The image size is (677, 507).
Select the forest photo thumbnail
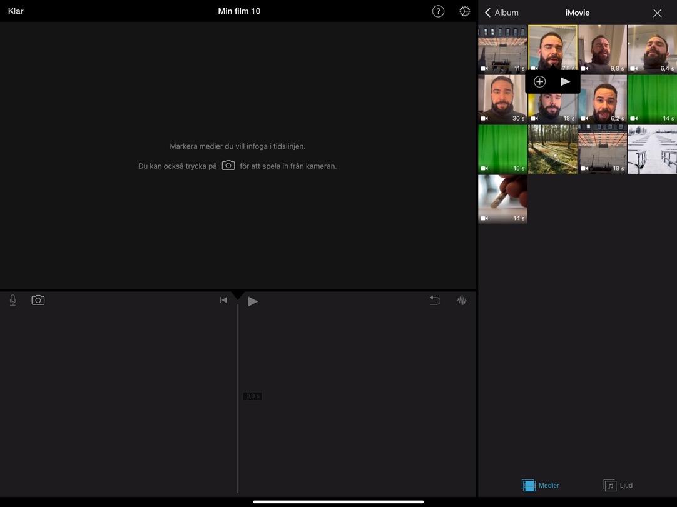click(x=552, y=149)
